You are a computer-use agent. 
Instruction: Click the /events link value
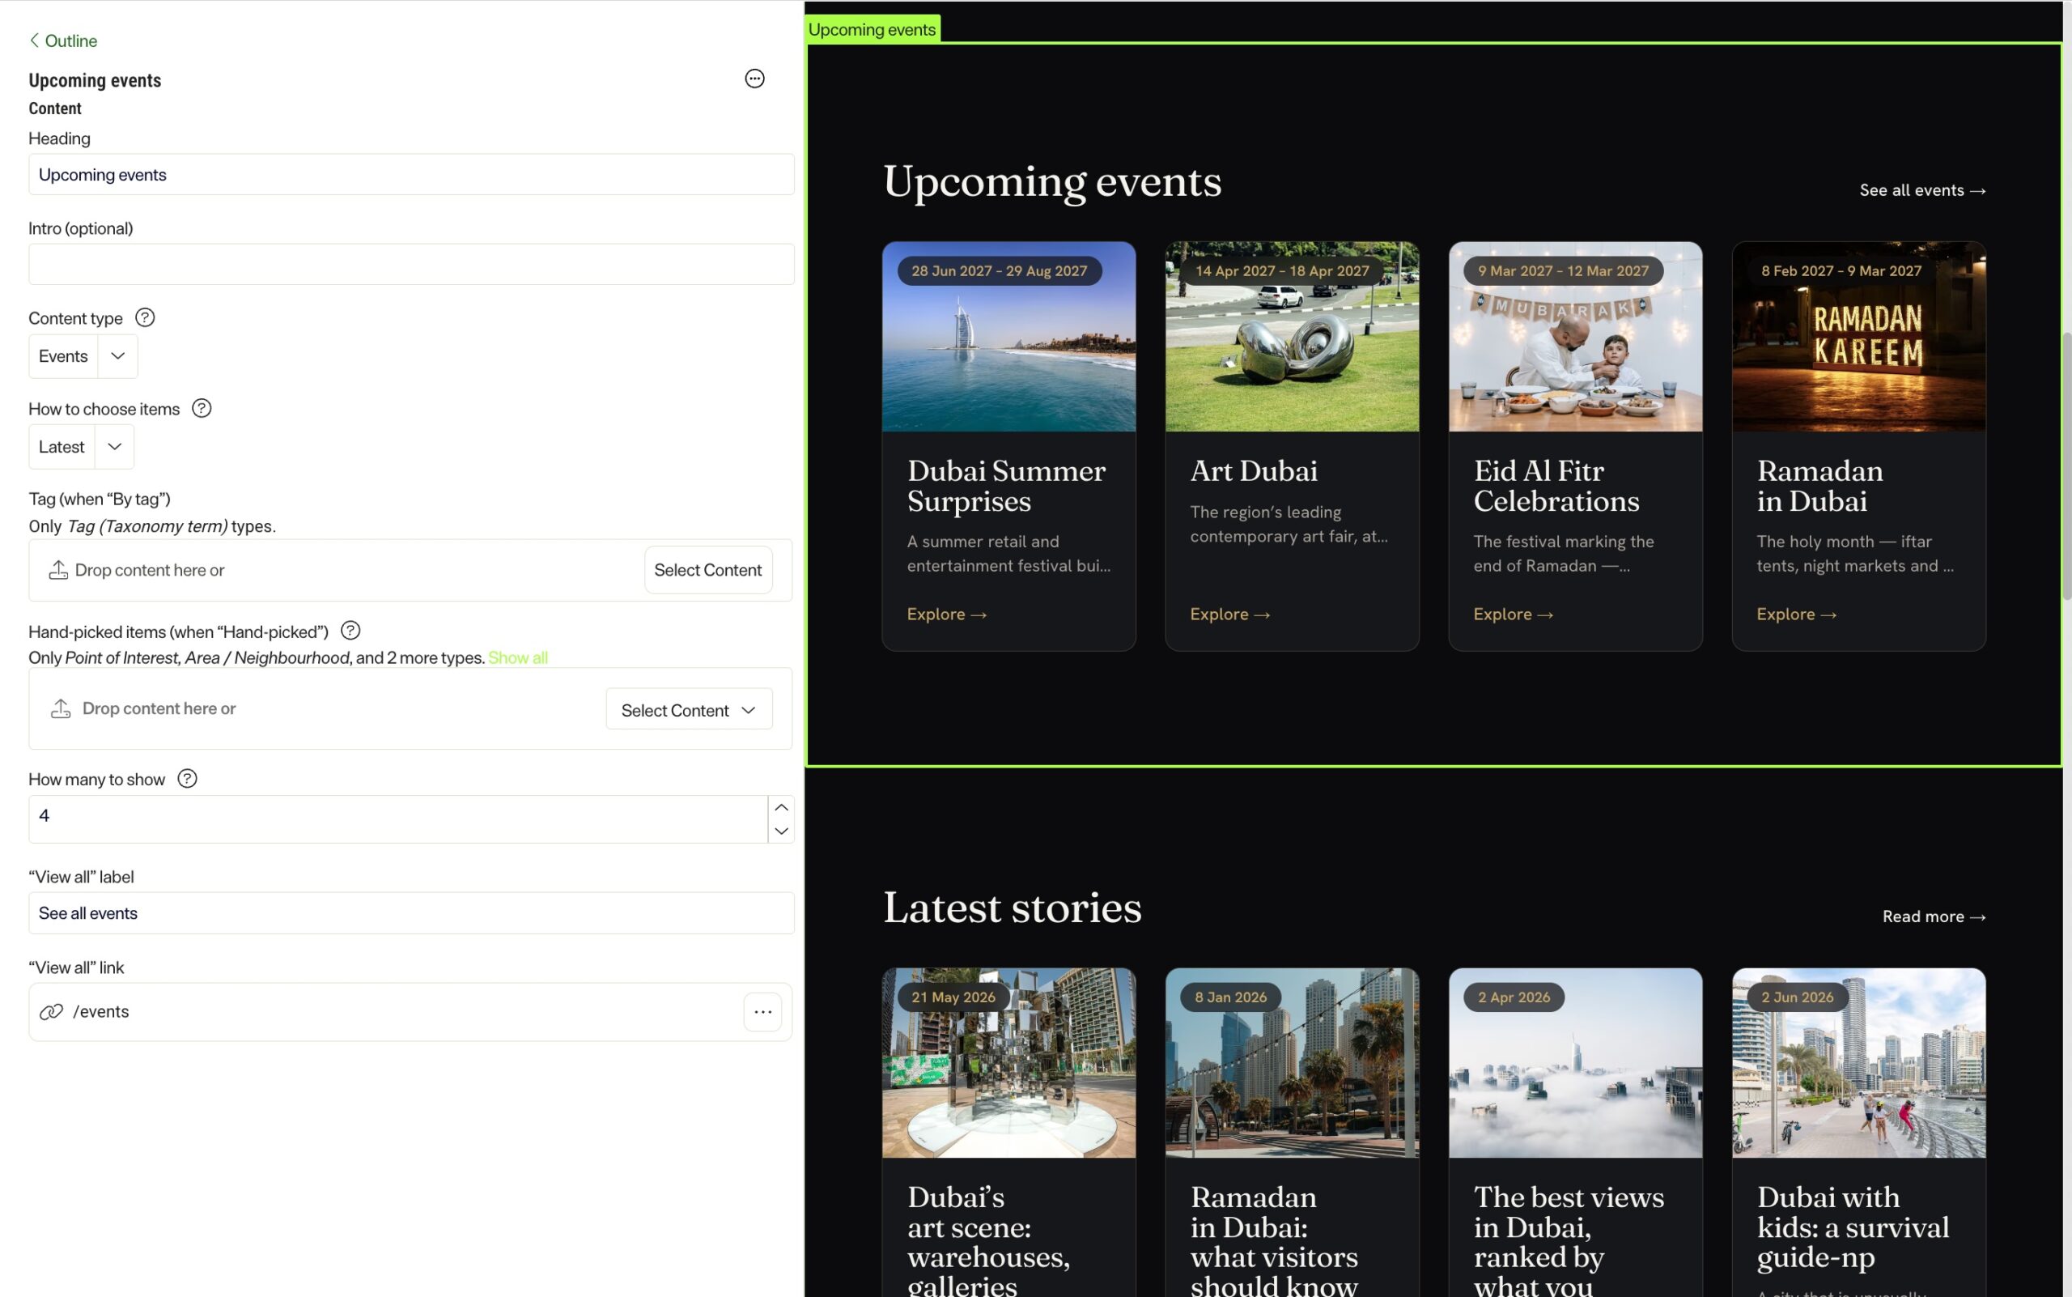101,1011
